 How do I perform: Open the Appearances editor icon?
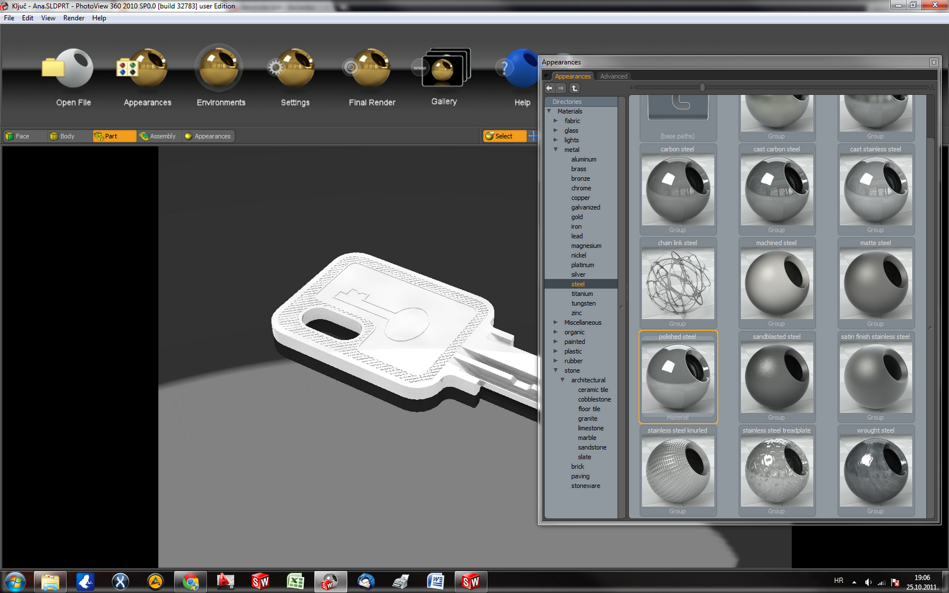click(x=146, y=71)
